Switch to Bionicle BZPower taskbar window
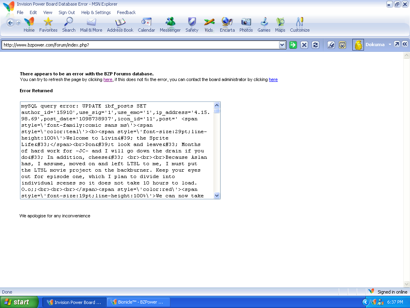Image resolution: width=410 pixels, height=308 pixels. [x=138, y=302]
